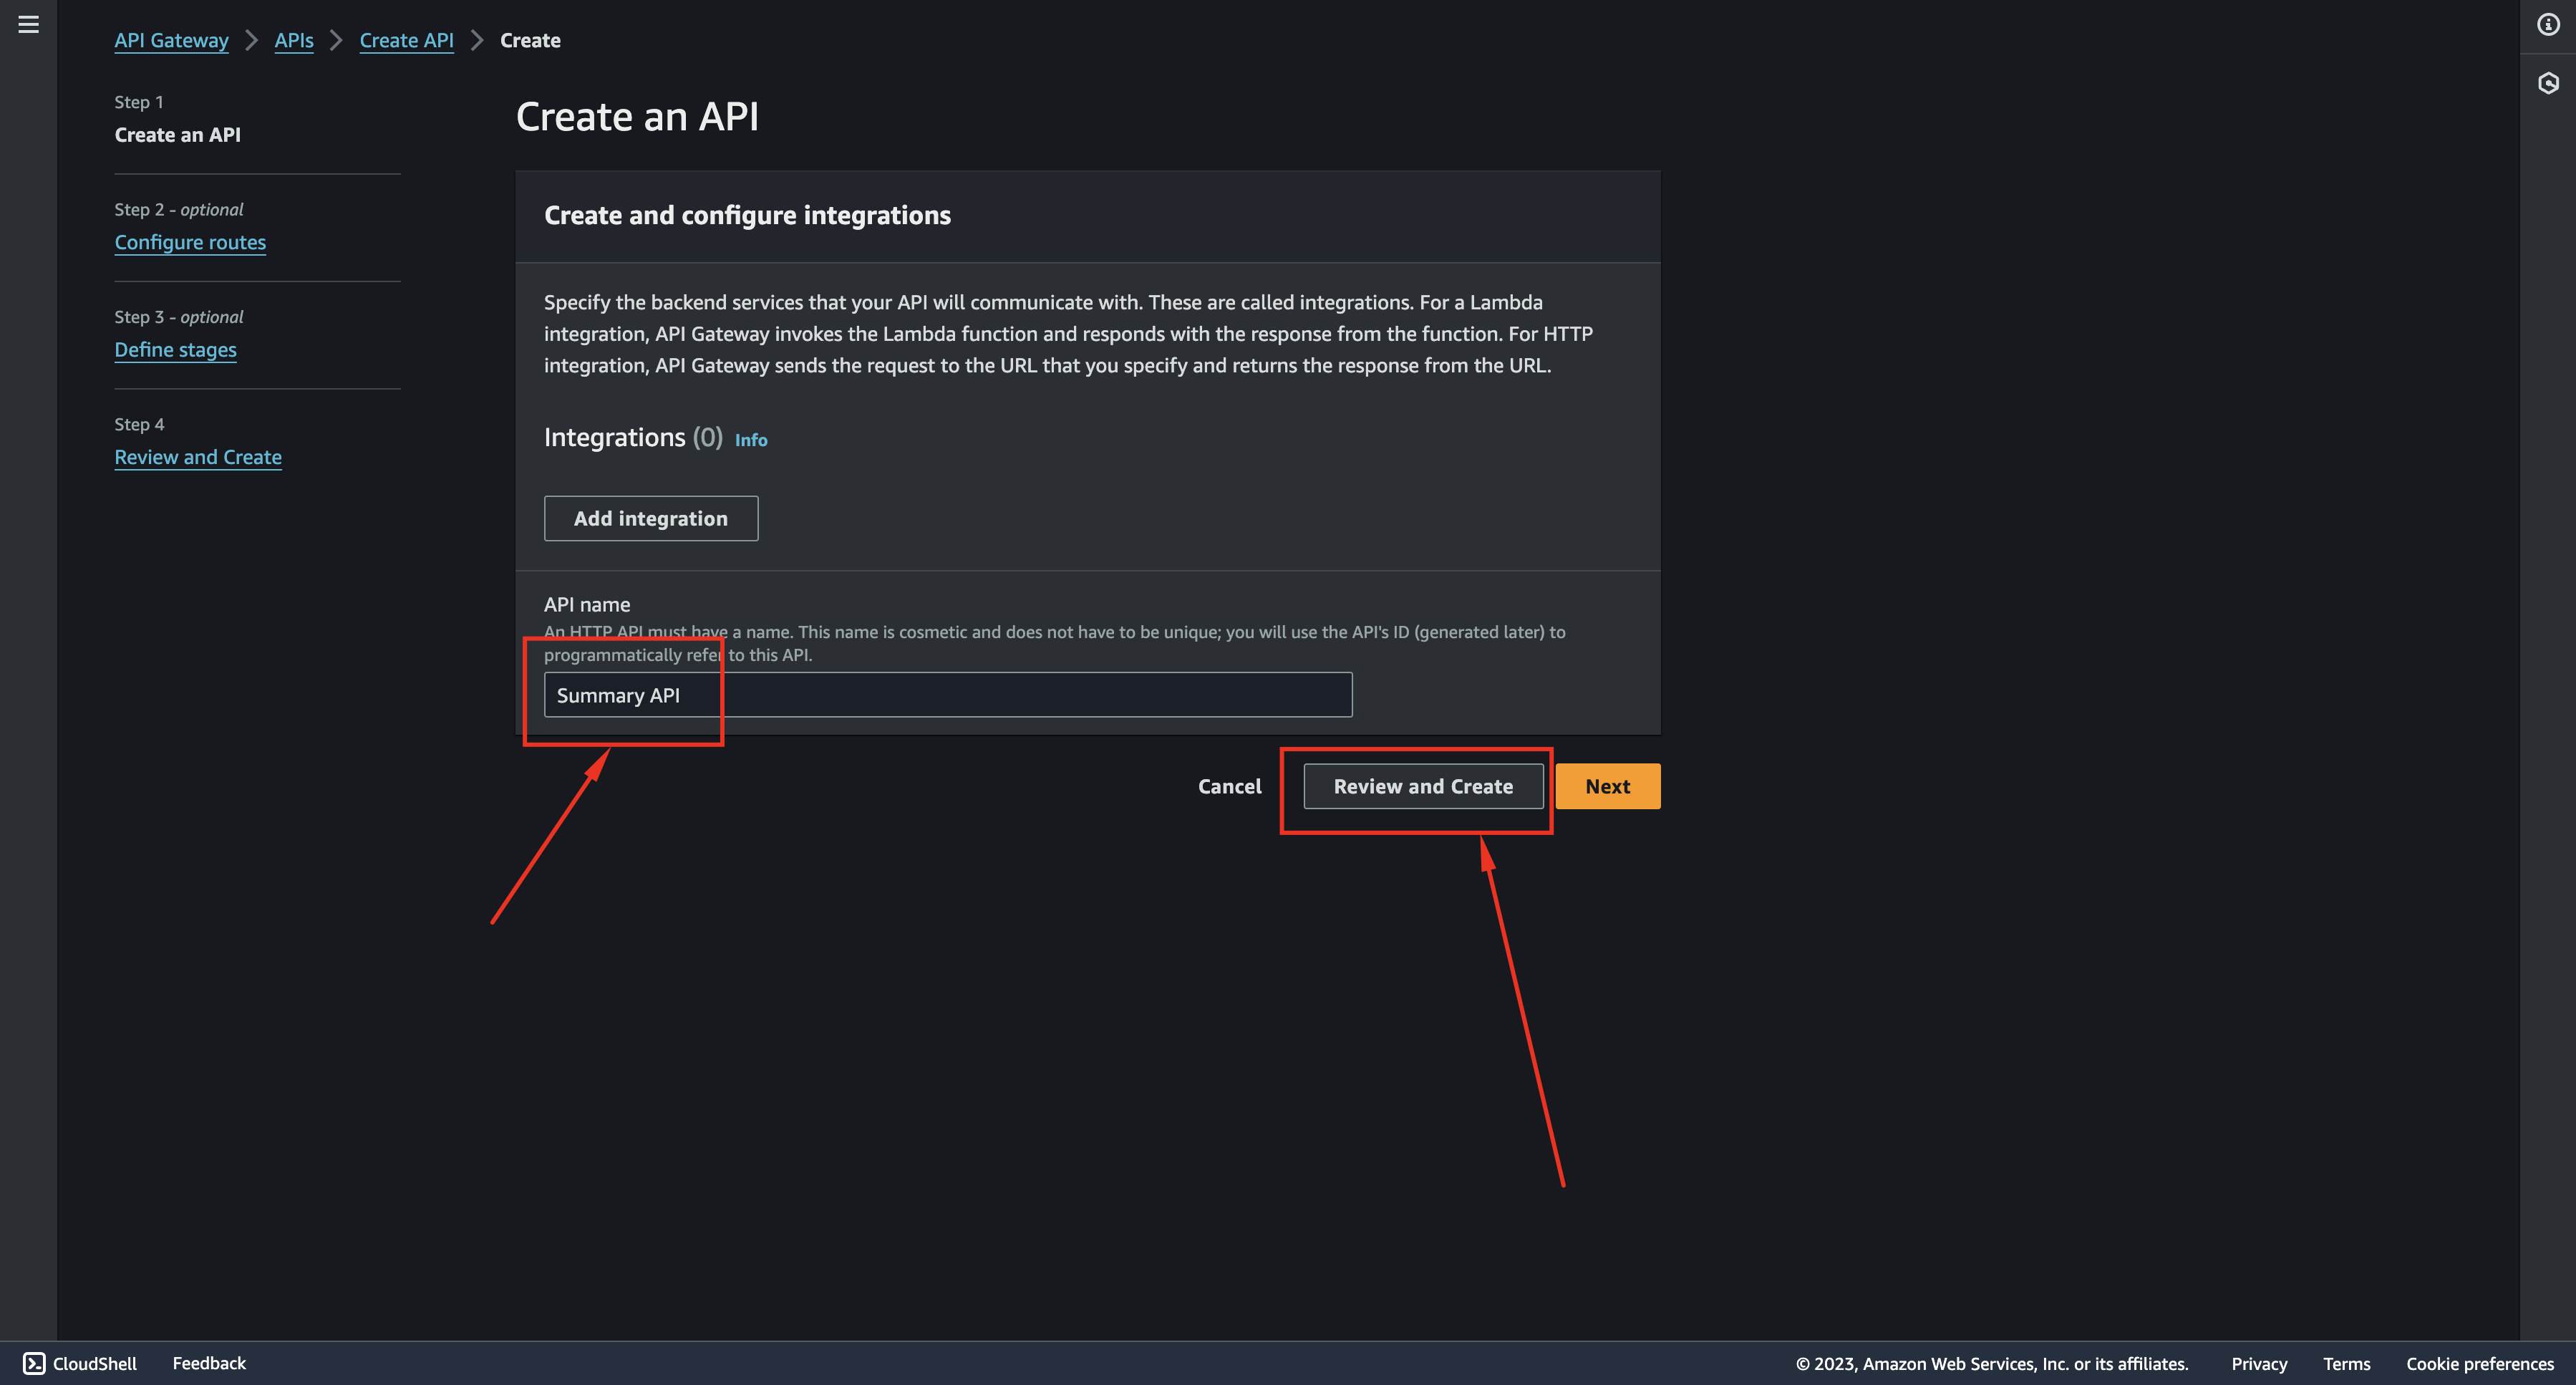Open Cookie preferences in footer
The height and width of the screenshot is (1385, 2576).
(2479, 1364)
